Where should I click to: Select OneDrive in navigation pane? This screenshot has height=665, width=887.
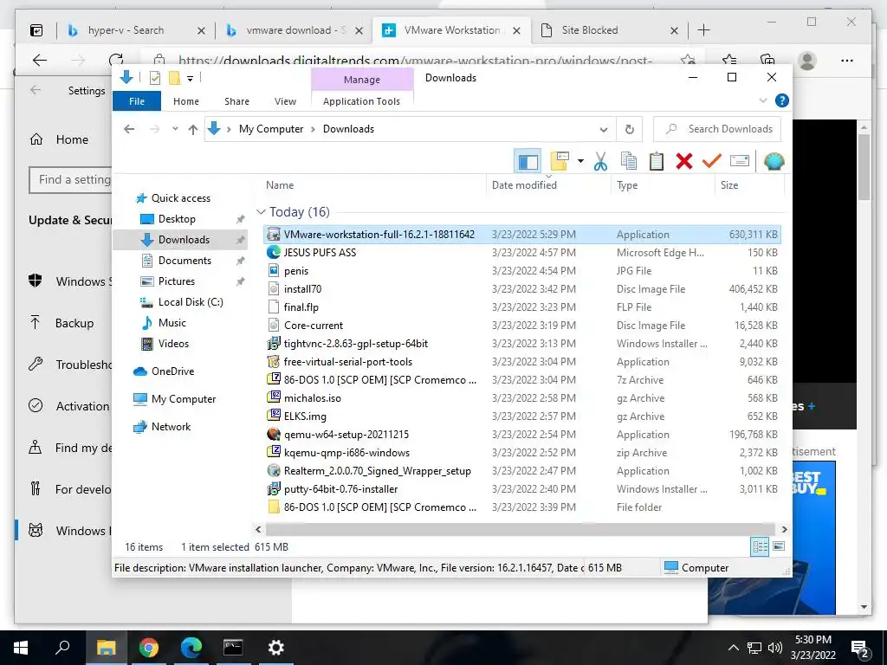(172, 371)
